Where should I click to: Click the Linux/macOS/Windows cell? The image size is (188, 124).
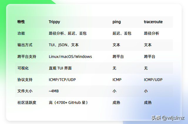point(70,57)
